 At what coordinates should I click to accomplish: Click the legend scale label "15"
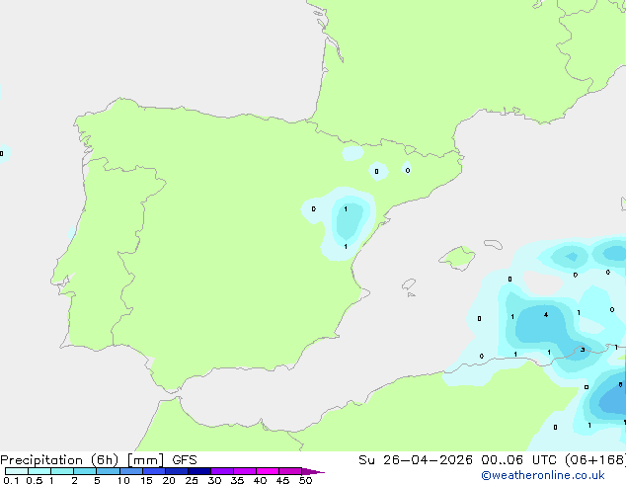[146, 480]
